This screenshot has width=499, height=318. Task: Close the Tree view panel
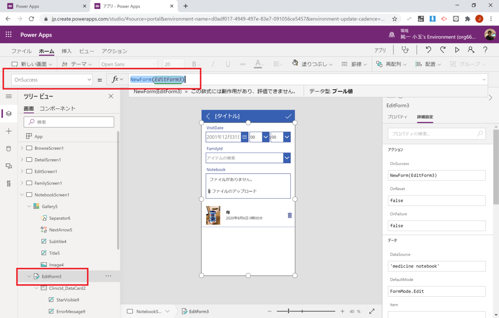(x=111, y=96)
